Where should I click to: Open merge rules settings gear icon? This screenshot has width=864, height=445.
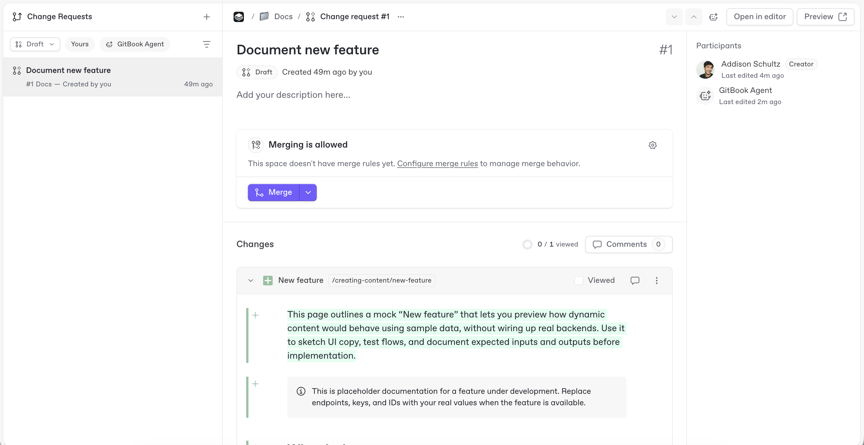point(652,145)
